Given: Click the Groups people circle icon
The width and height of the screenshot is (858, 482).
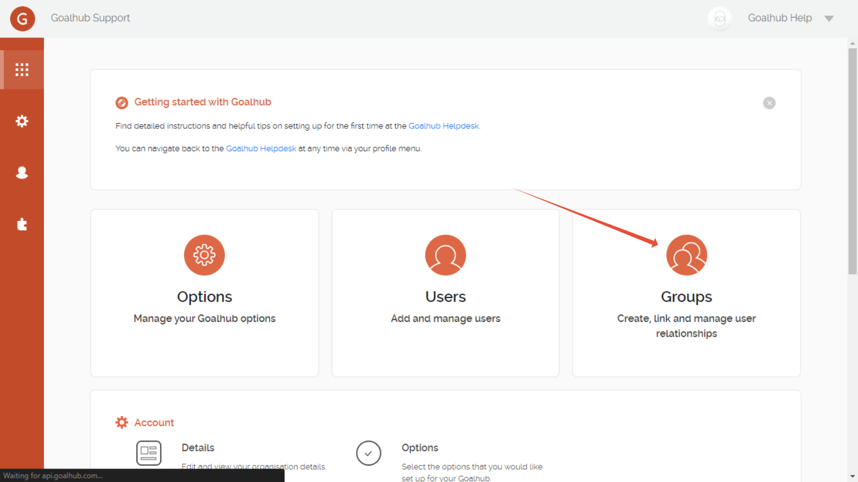Looking at the screenshot, I should (x=687, y=255).
